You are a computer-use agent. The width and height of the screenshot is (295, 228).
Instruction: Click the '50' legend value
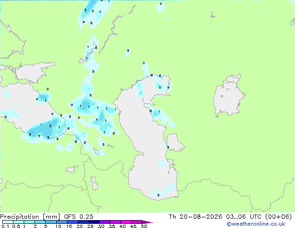tap(144, 226)
